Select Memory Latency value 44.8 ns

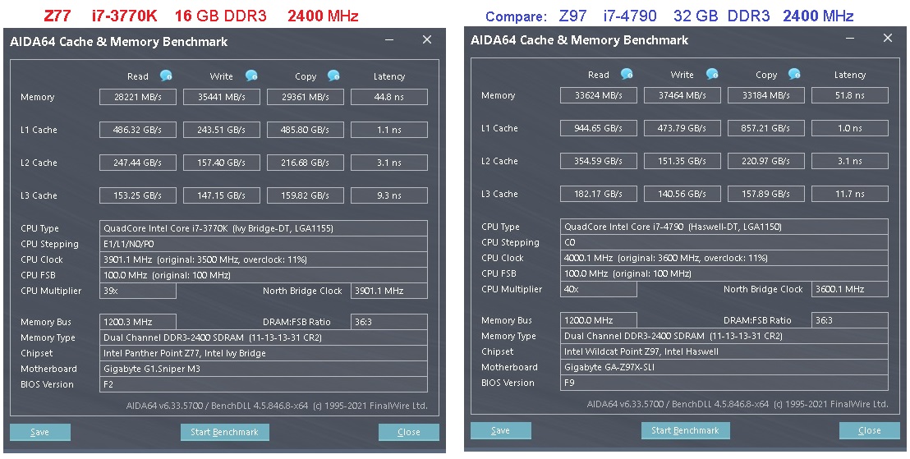click(x=389, y=97)
